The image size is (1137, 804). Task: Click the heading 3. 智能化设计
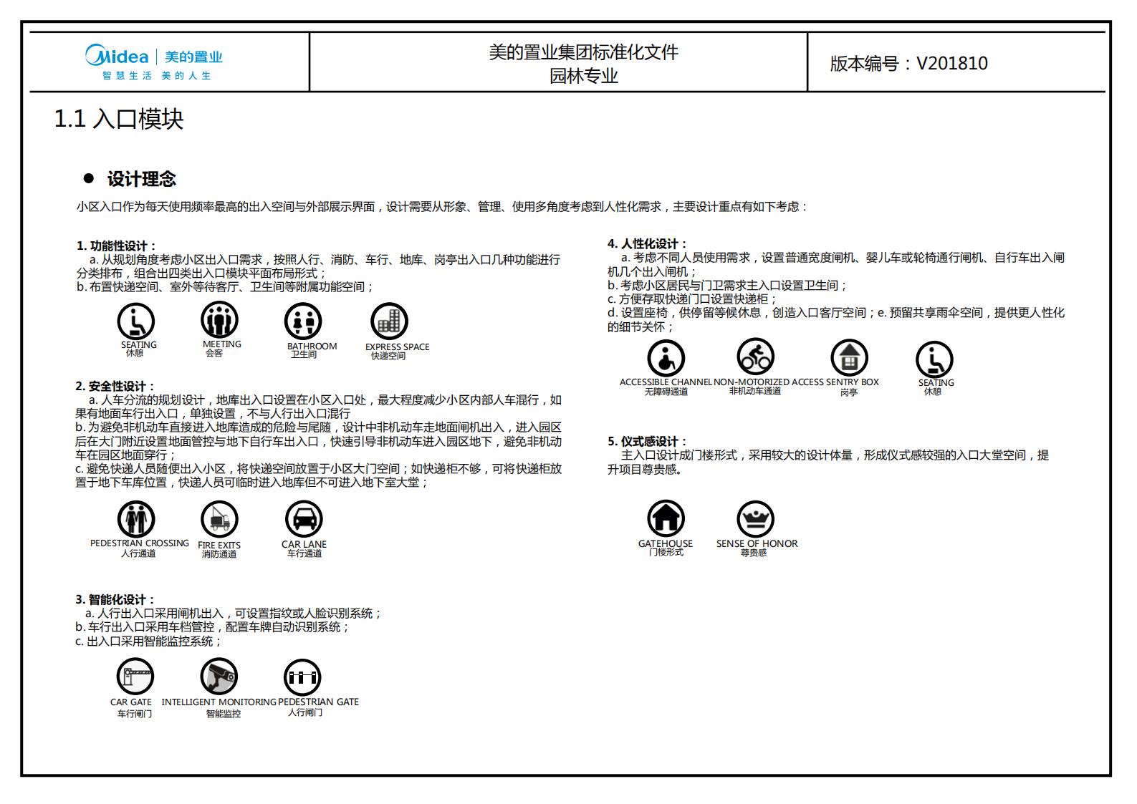[115, 600]
